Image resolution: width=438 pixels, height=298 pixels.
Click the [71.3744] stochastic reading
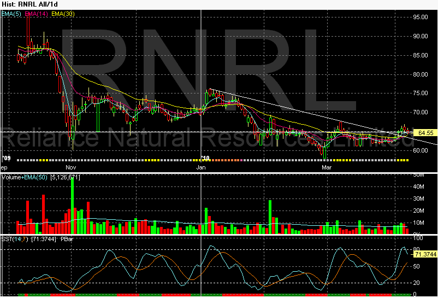coord(43,239)
